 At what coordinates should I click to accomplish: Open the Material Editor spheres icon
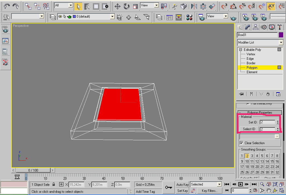pos(189,17)
